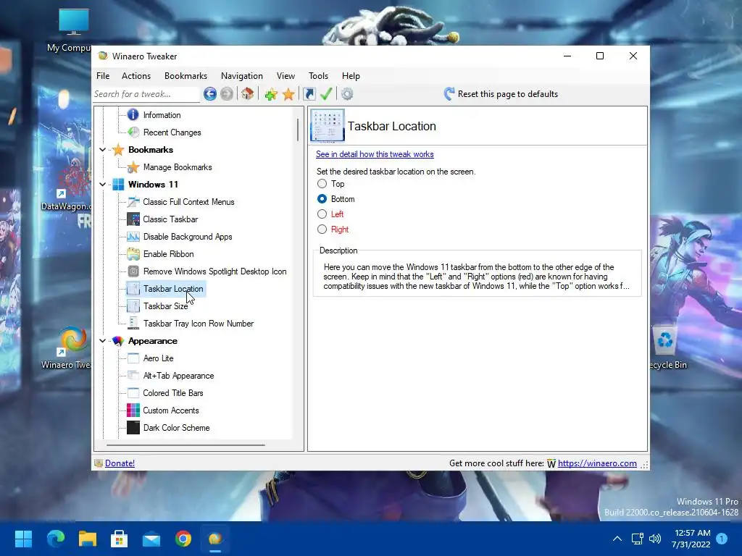The width and height of the screenshot is (742, 556).
Task: Click the Donate! link
Action: coord(120,463)
